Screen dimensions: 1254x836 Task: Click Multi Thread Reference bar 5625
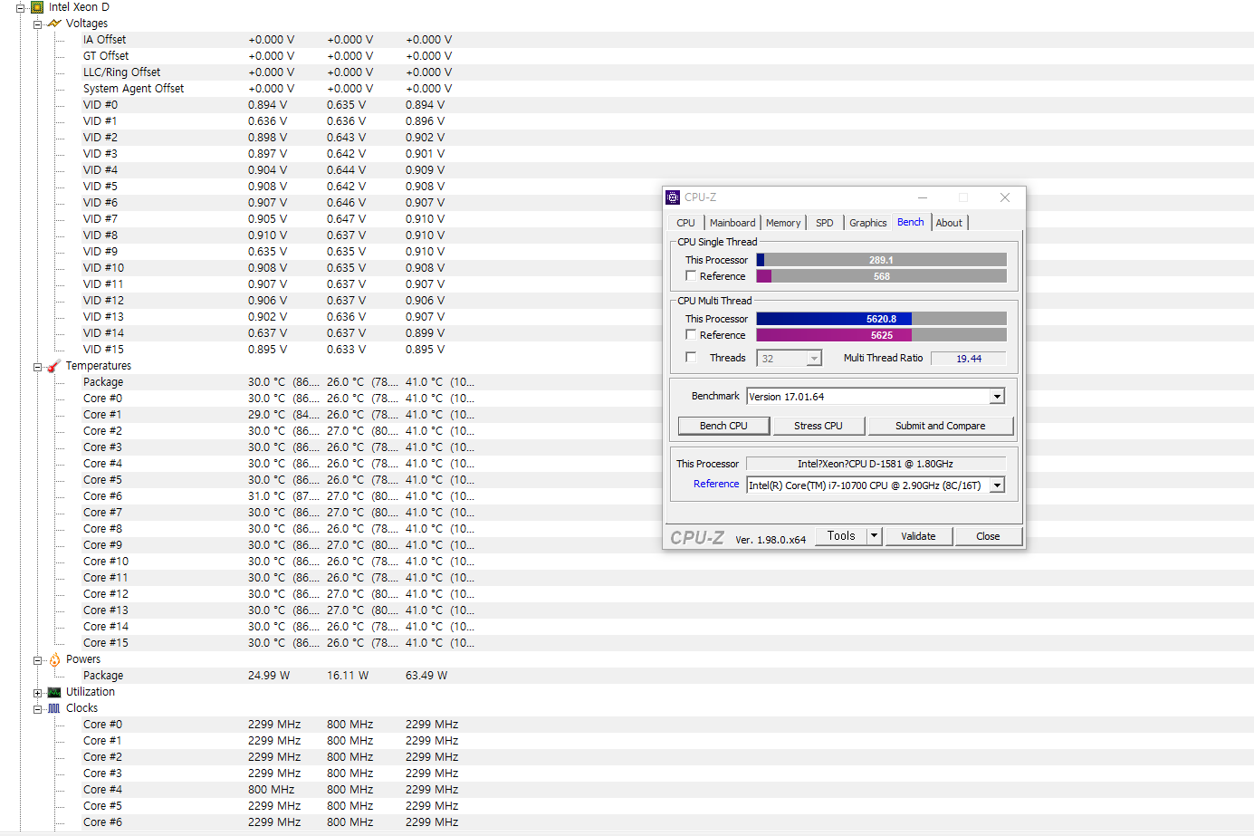click(882, 335)
